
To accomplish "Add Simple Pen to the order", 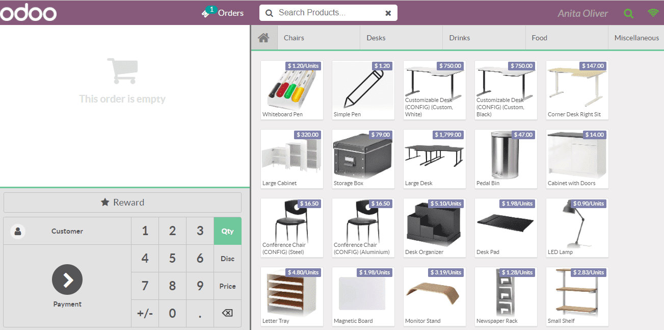I will [363, 90].
